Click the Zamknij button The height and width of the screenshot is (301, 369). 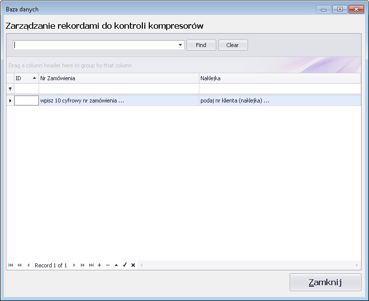[325, 282]
